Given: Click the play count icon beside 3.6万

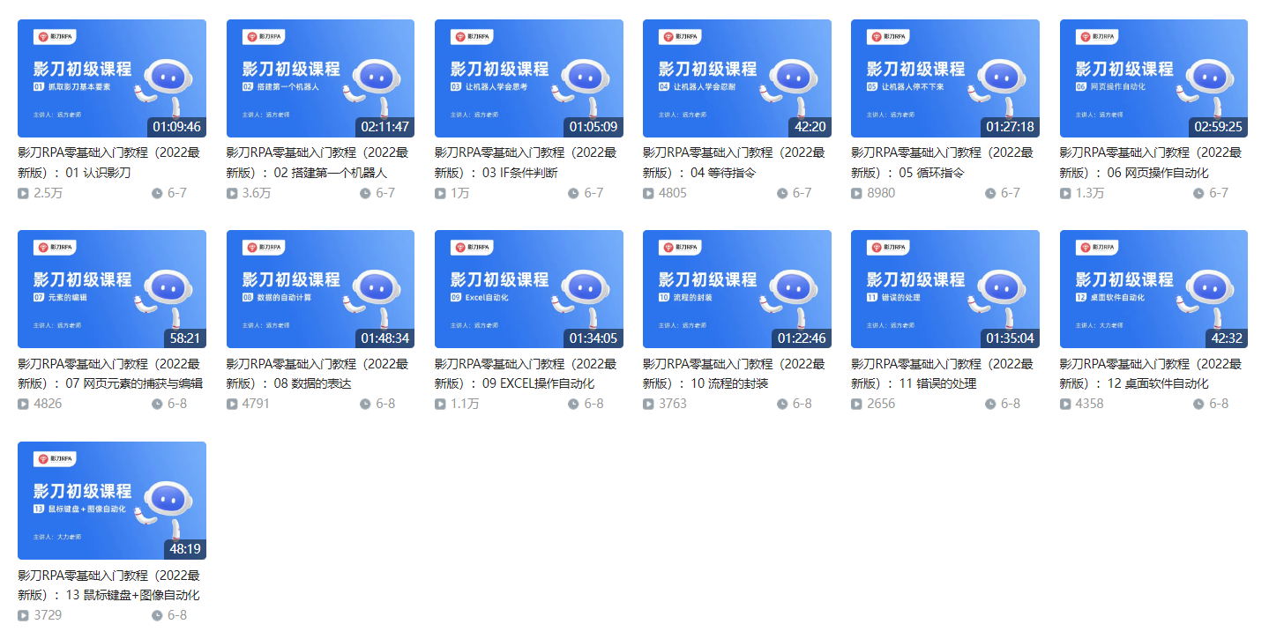Looking at the screenshot, I should [232, 193].
